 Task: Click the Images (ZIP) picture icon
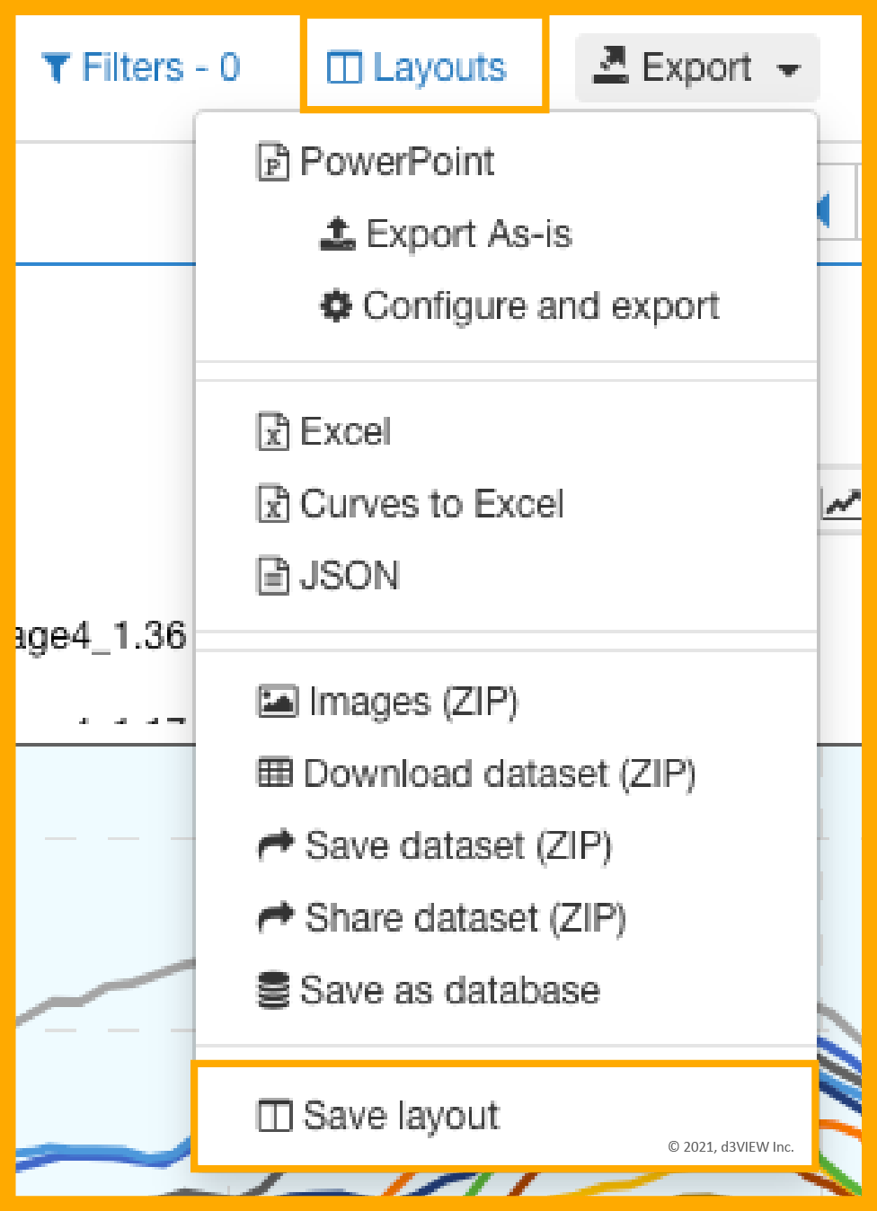point(276,701)
